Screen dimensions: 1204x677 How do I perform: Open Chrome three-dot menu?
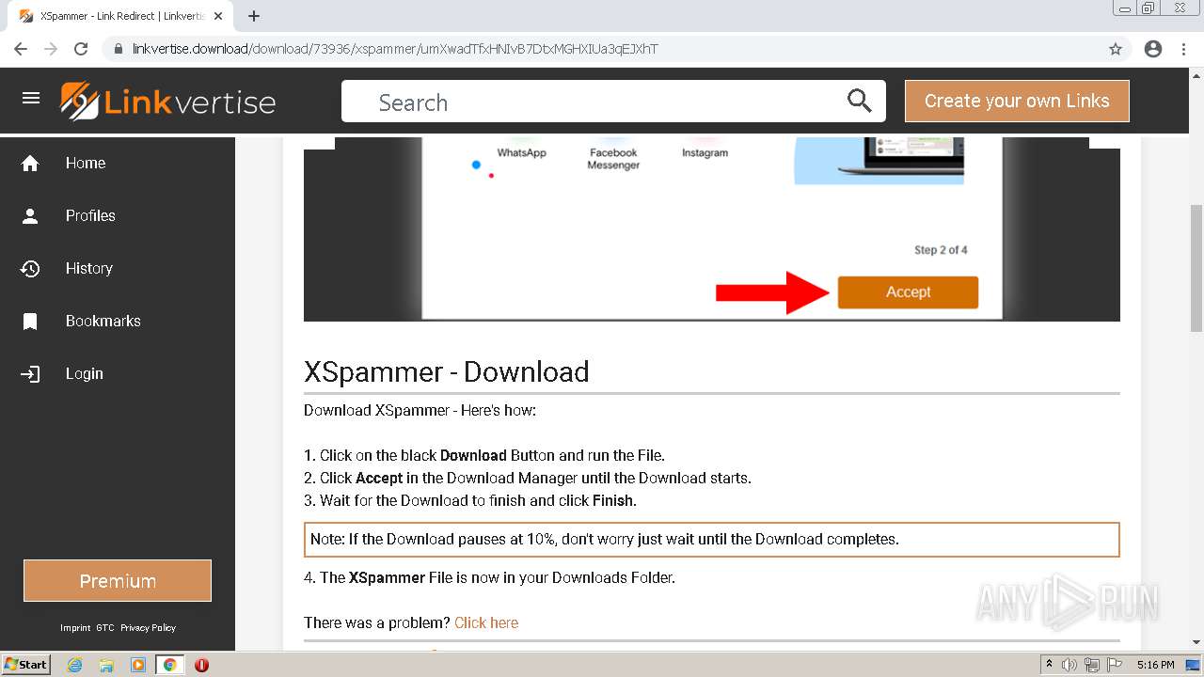[1183, 49]
